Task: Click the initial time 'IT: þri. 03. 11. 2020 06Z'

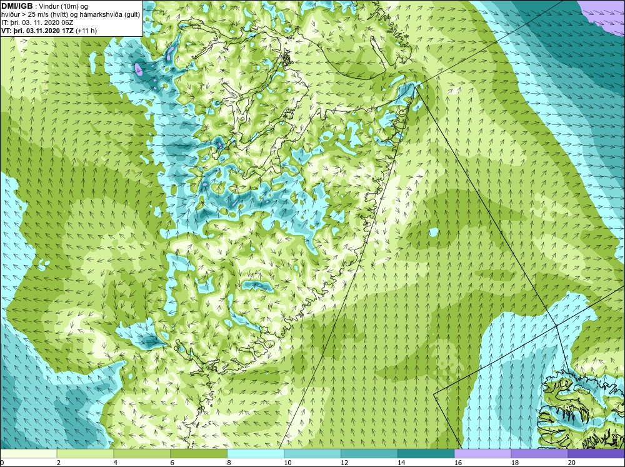Action: [38, 23]
